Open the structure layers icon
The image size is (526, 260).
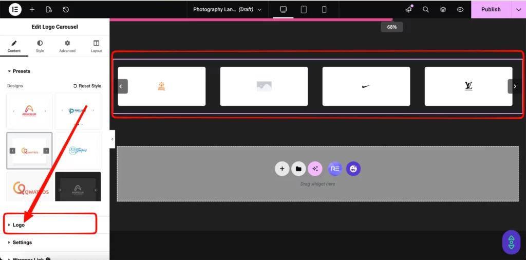[443, 9]
